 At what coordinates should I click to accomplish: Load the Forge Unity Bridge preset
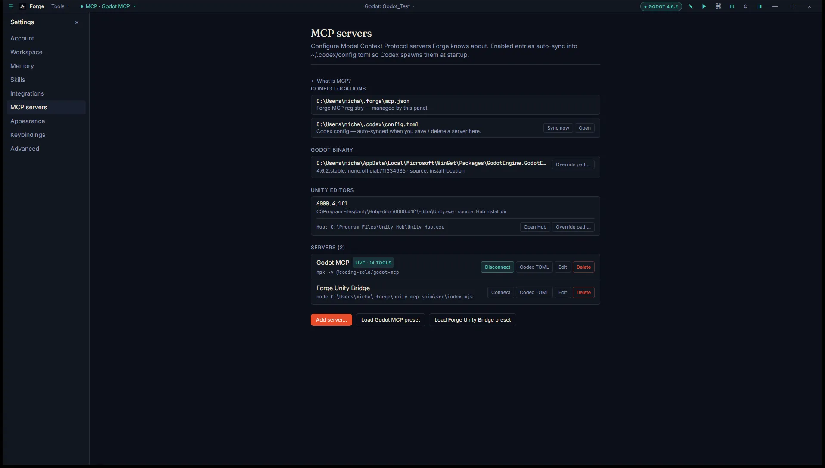[472, 320]
